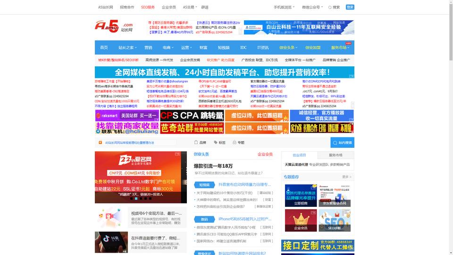Open the 抖音宣布启动网络暴力治理 article
Image resolution: width=453 pixels, height=255 pixels.
pos(245,185)
